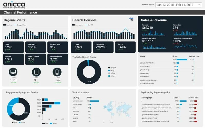Select the youtube store query row
This screenshot has height=128, width=205.
pyautogui.click(x=170, y=73)
